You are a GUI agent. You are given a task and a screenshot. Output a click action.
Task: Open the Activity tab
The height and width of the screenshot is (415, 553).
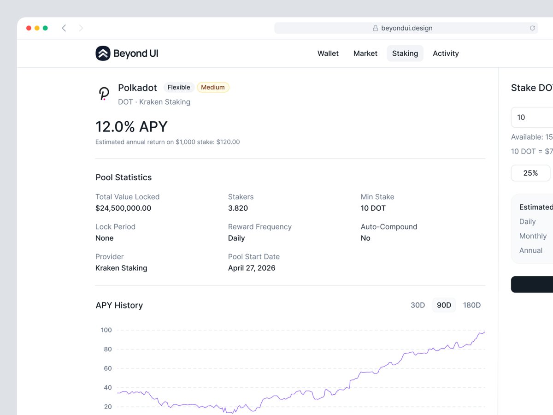click(446, 53)
